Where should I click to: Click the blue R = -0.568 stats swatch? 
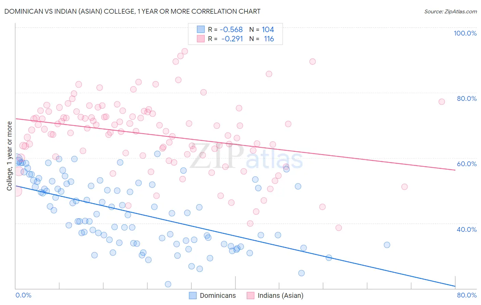pyautogui.click(x=200, y=29)
